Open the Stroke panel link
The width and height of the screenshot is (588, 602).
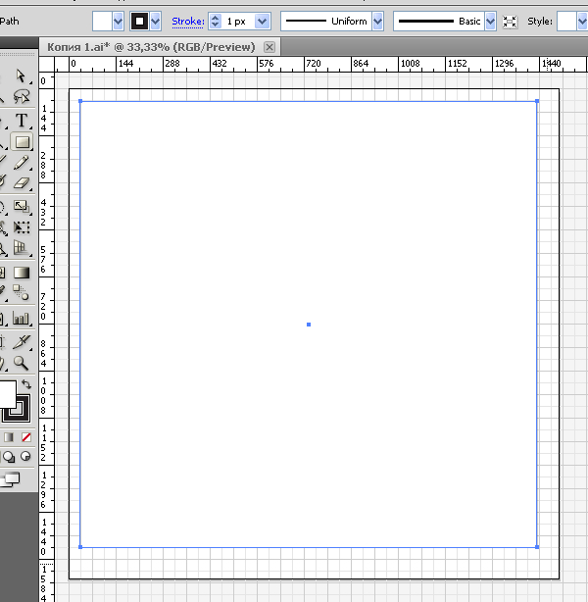point(187,21)
